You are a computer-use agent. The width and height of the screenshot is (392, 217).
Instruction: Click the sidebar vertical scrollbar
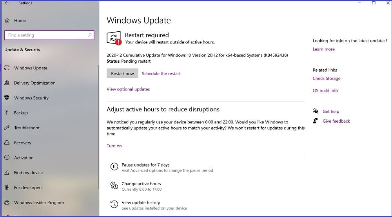[x=98, y=127]
